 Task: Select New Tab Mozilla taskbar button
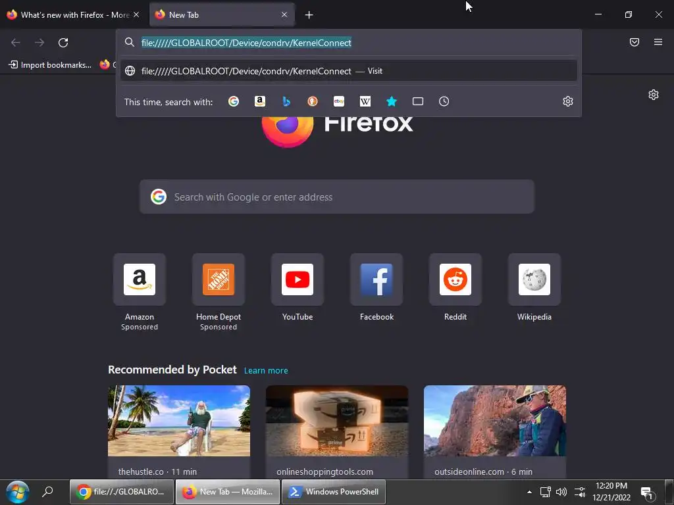click(228, 492)
